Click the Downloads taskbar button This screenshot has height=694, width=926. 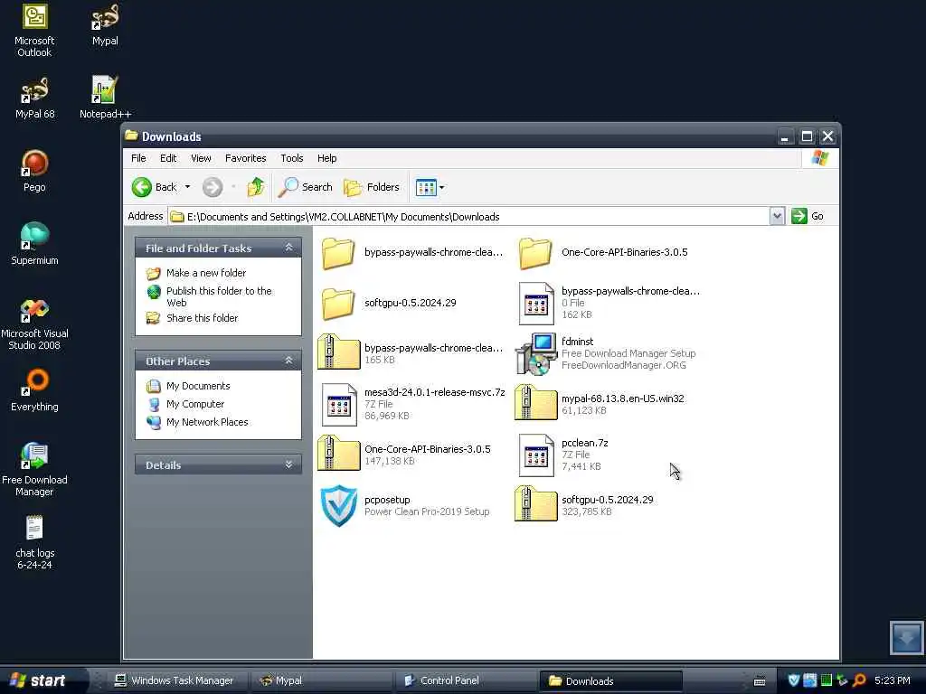[x=610, y=680]
